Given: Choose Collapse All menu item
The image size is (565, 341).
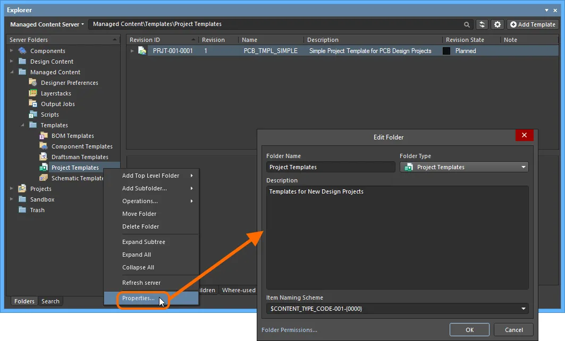Looking at the screenshot, I should click(151, 267).
